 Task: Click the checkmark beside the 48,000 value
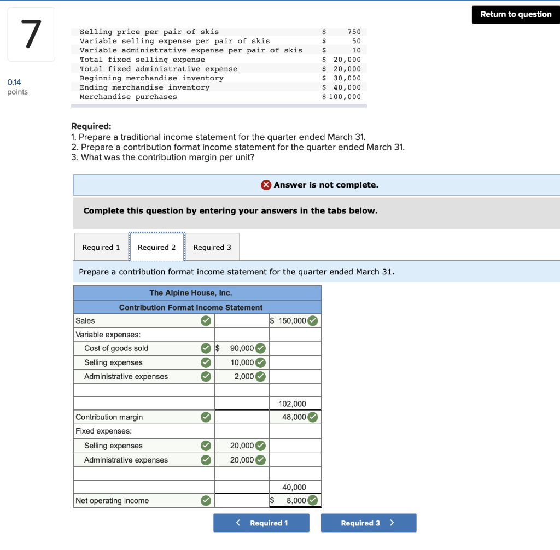tap(312, 417)
